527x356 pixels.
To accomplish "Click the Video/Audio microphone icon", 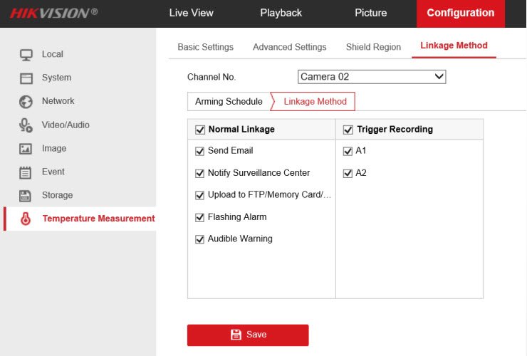I will (x=26, y=125).
